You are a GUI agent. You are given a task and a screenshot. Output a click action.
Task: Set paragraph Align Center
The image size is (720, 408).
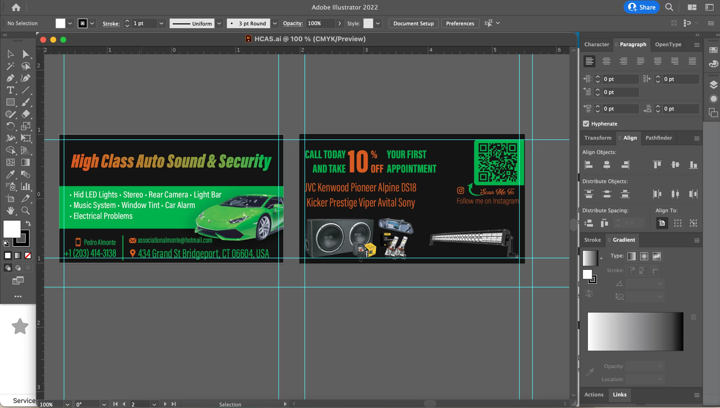point(606,61)
